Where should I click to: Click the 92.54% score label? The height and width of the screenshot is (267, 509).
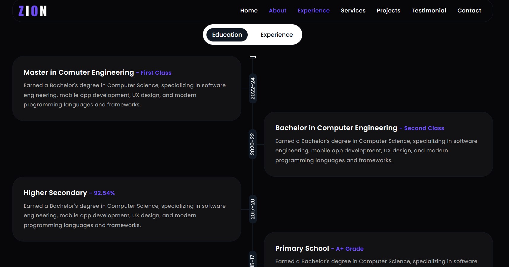click(104, 193)
